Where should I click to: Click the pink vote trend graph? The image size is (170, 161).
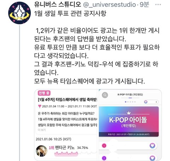66,154
